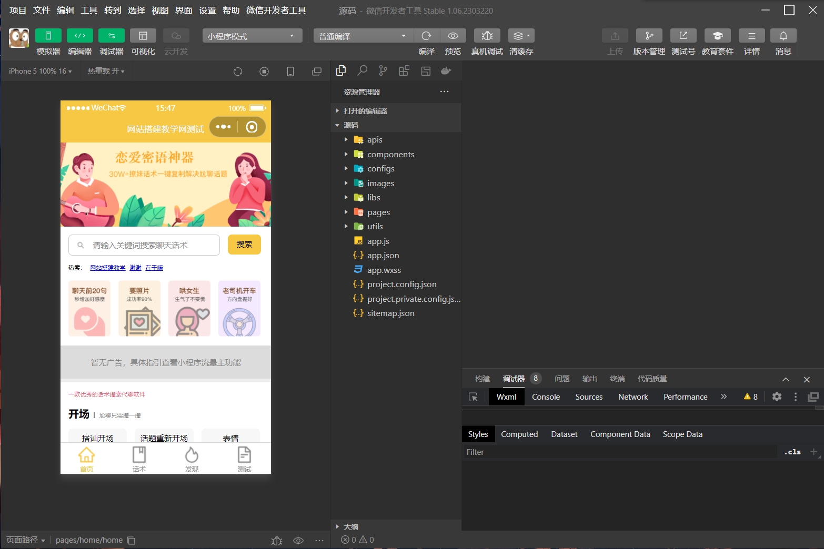Open app.json in the file tree
Viewport: 824px width, 549px height.
[x=383, y=256]
